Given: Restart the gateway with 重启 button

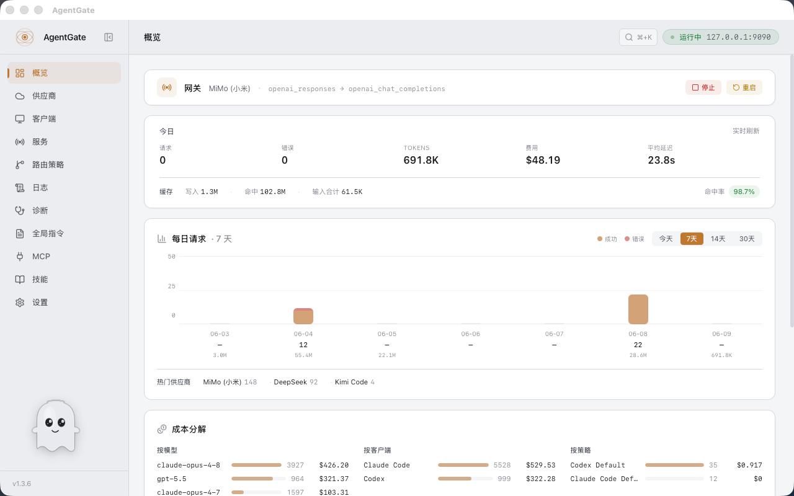Looking at the screenshot, I should coord(744,87).
